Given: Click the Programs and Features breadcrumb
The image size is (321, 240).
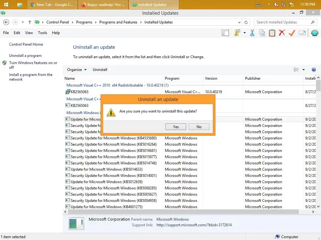Looking at the screenshot, I should pyautogui.click(x=118, y=22).
